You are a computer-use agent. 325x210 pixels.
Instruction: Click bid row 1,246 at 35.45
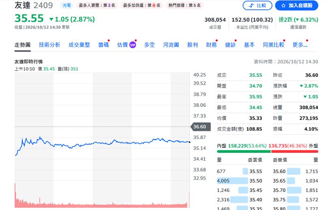pos(239,190)
